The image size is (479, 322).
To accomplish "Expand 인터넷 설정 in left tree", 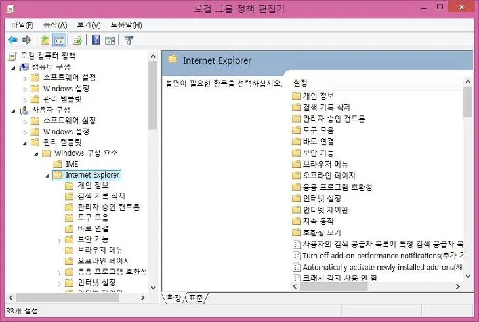I will coord(59,283).
